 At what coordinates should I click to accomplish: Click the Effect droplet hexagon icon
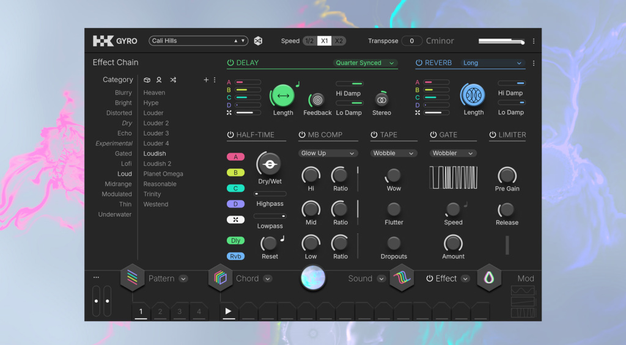[489, 278]
